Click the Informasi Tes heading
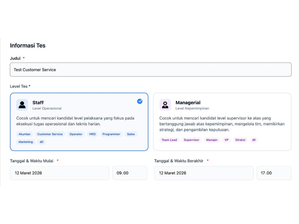Image resolution: width=299 pixels, height=224 pixels. click(28, 45)
